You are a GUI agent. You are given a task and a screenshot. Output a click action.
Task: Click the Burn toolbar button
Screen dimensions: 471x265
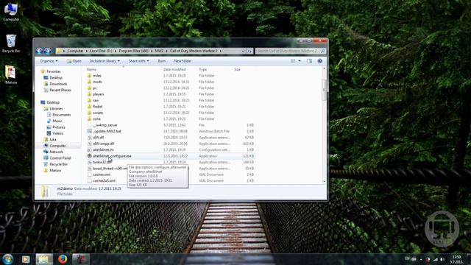[162, 61]
